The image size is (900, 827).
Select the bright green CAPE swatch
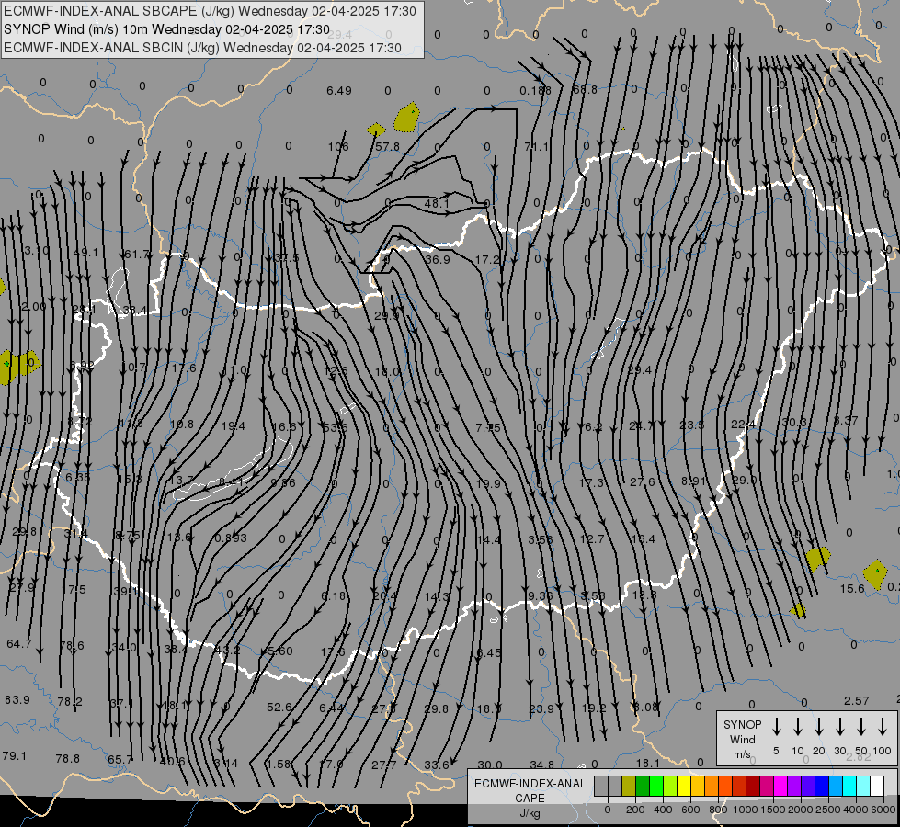click(656, 787)
